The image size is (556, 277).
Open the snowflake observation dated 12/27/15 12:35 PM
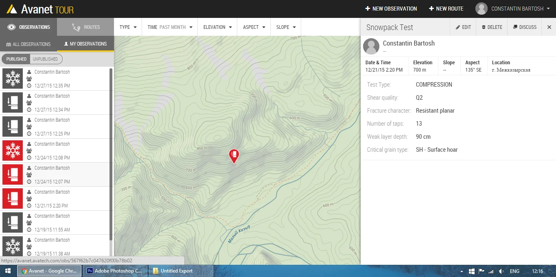point(13,79)
